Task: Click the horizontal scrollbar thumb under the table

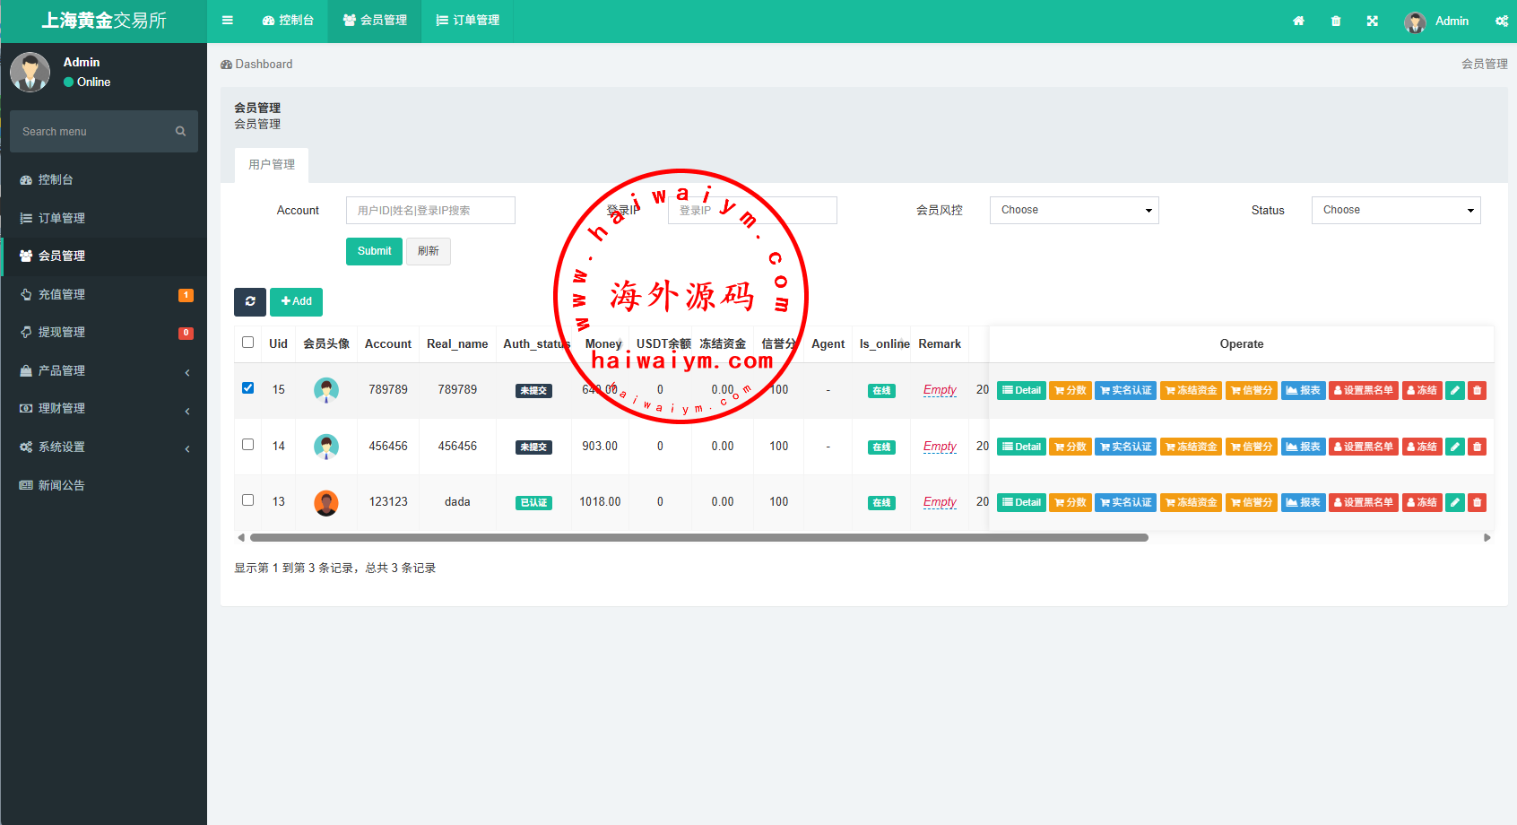Action: (x=699, y=538)
